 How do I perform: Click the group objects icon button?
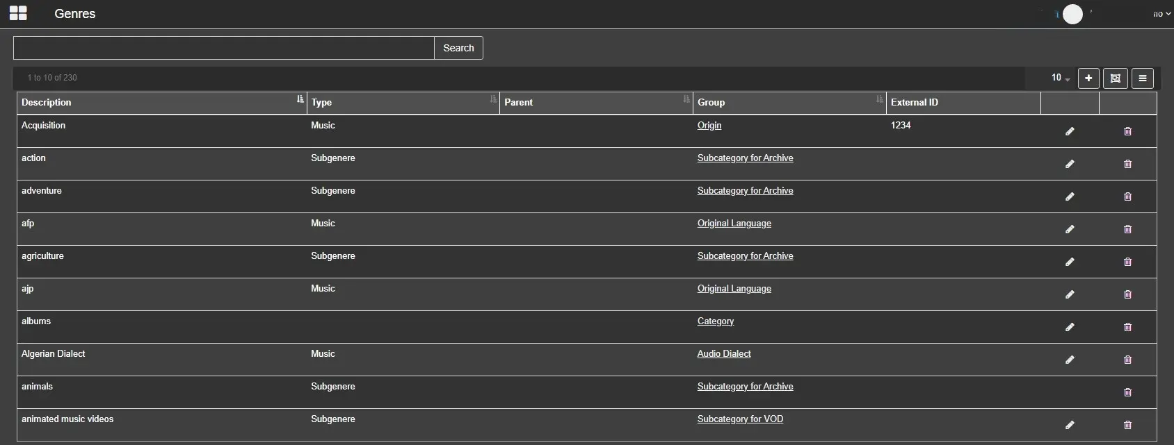tap(1115, 78)
